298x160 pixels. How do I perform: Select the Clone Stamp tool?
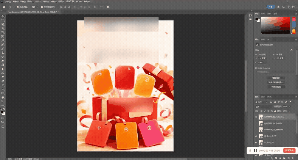(x=3, y=53)
